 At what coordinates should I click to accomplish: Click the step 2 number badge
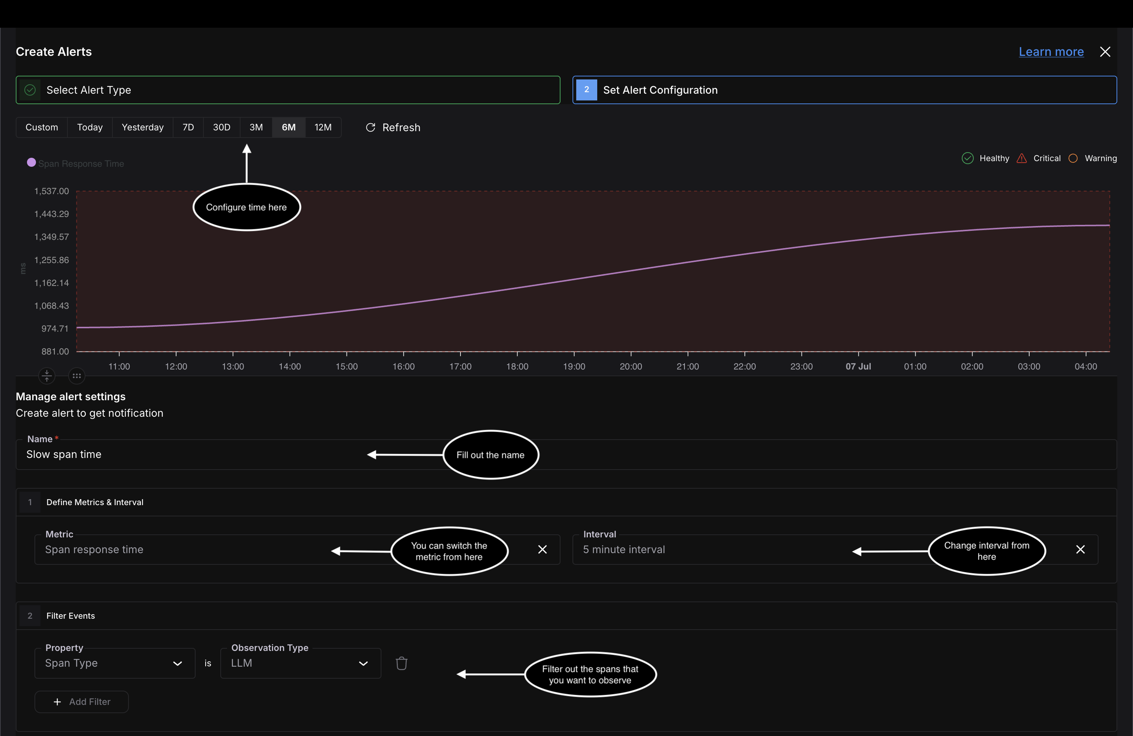(x=586, y=90)
